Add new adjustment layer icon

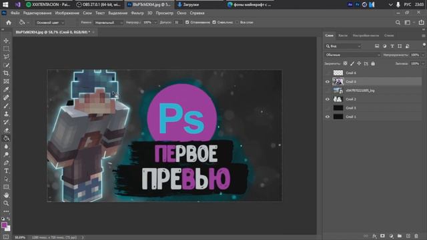(x=392, y=236)
